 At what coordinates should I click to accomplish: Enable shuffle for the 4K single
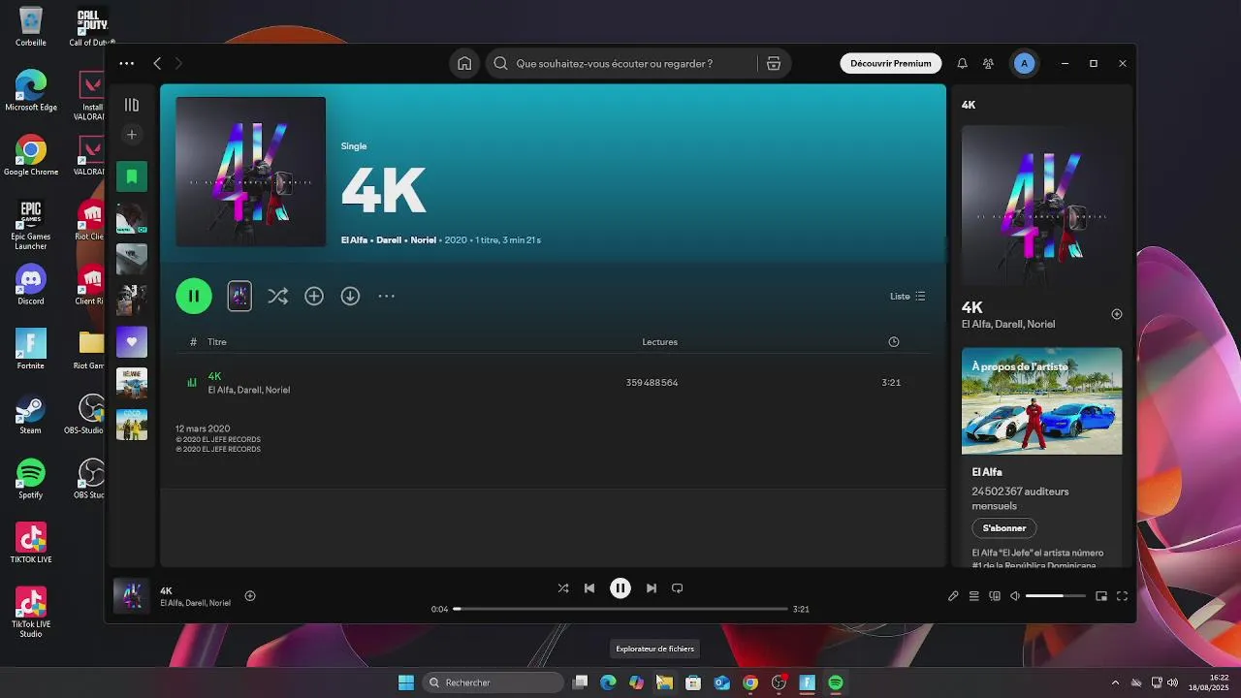[x=277, y=296]
